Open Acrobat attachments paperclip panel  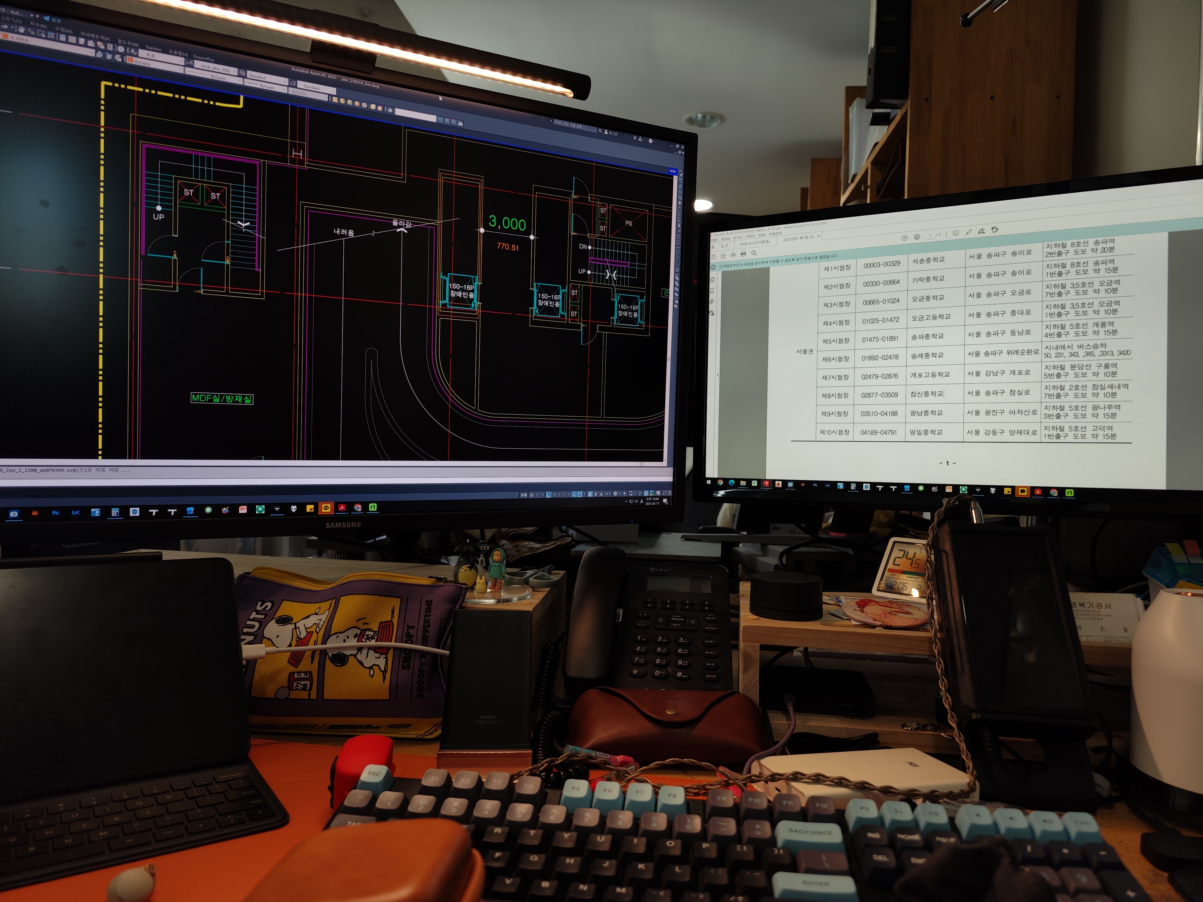pos(712,302)
